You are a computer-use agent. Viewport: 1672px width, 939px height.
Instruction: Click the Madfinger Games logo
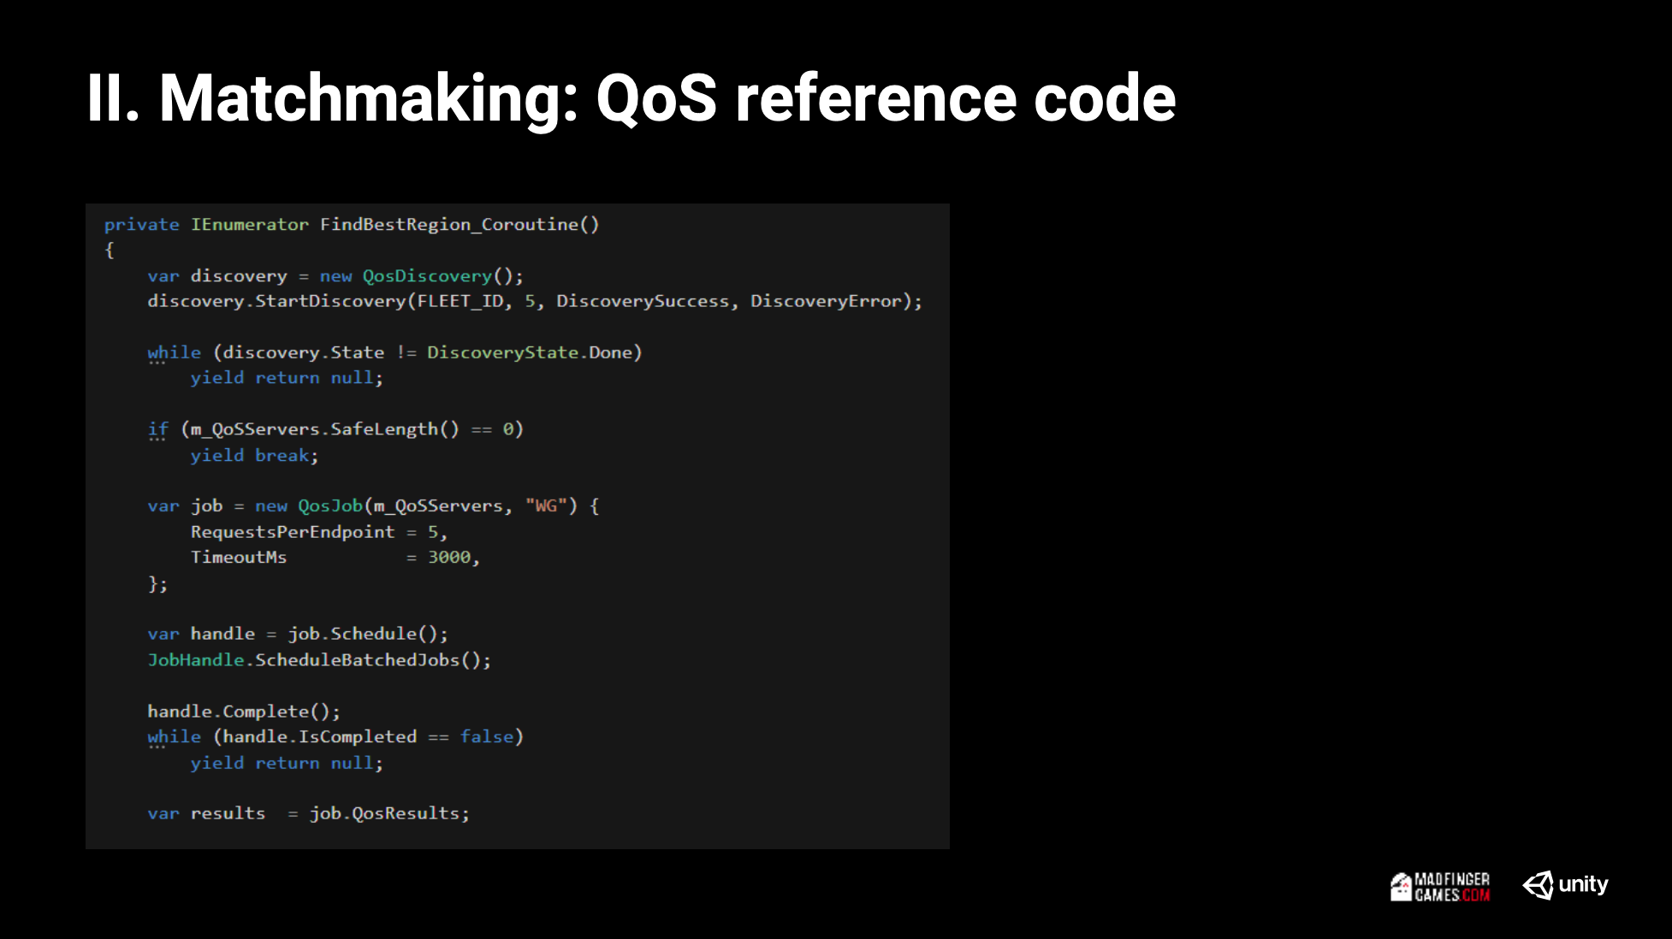(1440, 887)
